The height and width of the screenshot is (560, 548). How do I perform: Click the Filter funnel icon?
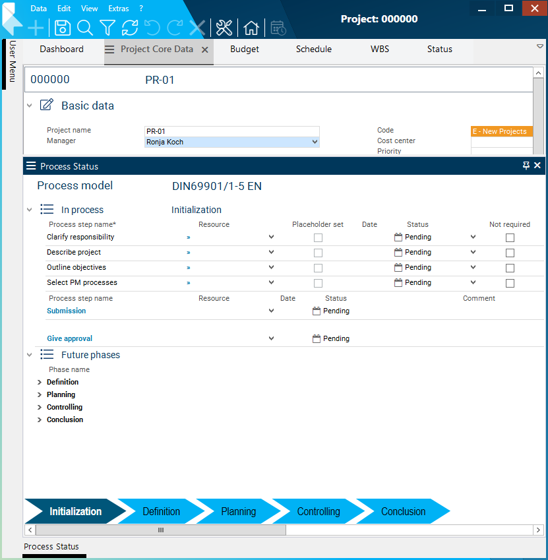click(x=107, y=28)
